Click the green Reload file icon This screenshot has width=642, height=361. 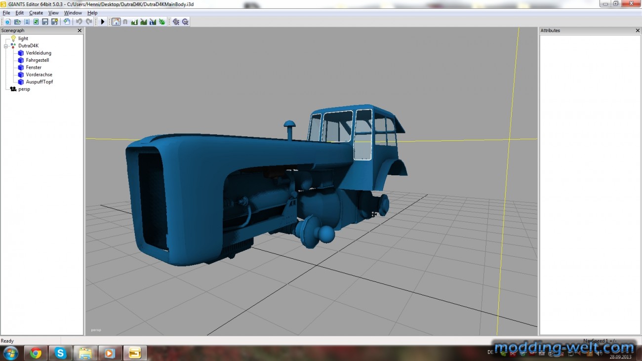pos(36,22)
